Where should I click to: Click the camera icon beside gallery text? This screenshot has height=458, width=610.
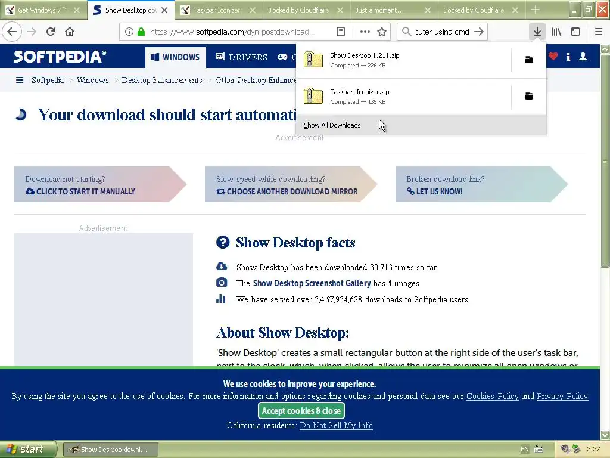222,282
